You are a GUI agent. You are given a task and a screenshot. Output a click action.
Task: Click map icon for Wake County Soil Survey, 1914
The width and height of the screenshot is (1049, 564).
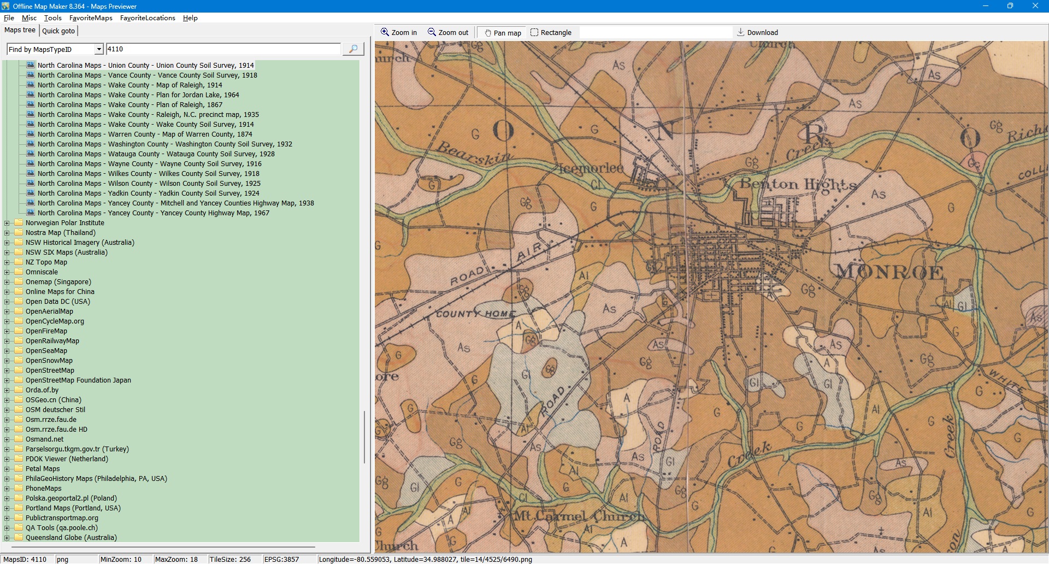pyautogui.click(x=31, y=124)
